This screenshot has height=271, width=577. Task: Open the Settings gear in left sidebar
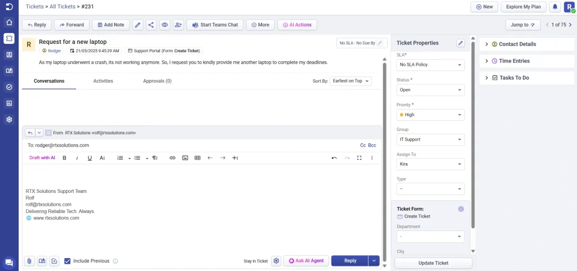(9, 119)
